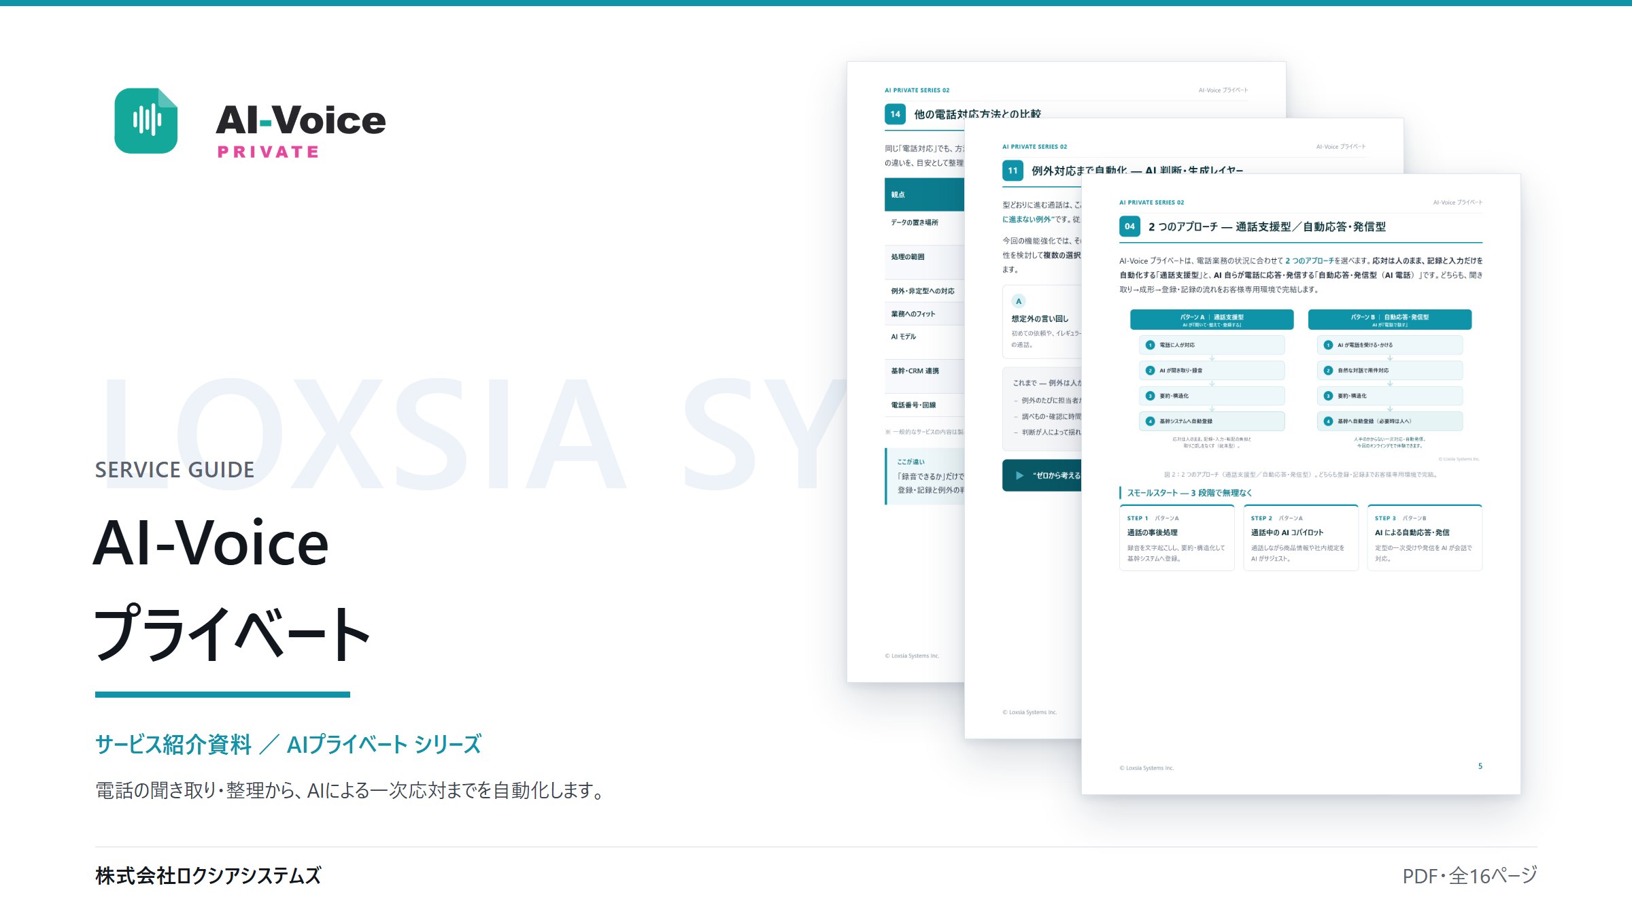Click the "処理の範囲" table row
This screenshot has width=1632, height=918.
(924, 262)
